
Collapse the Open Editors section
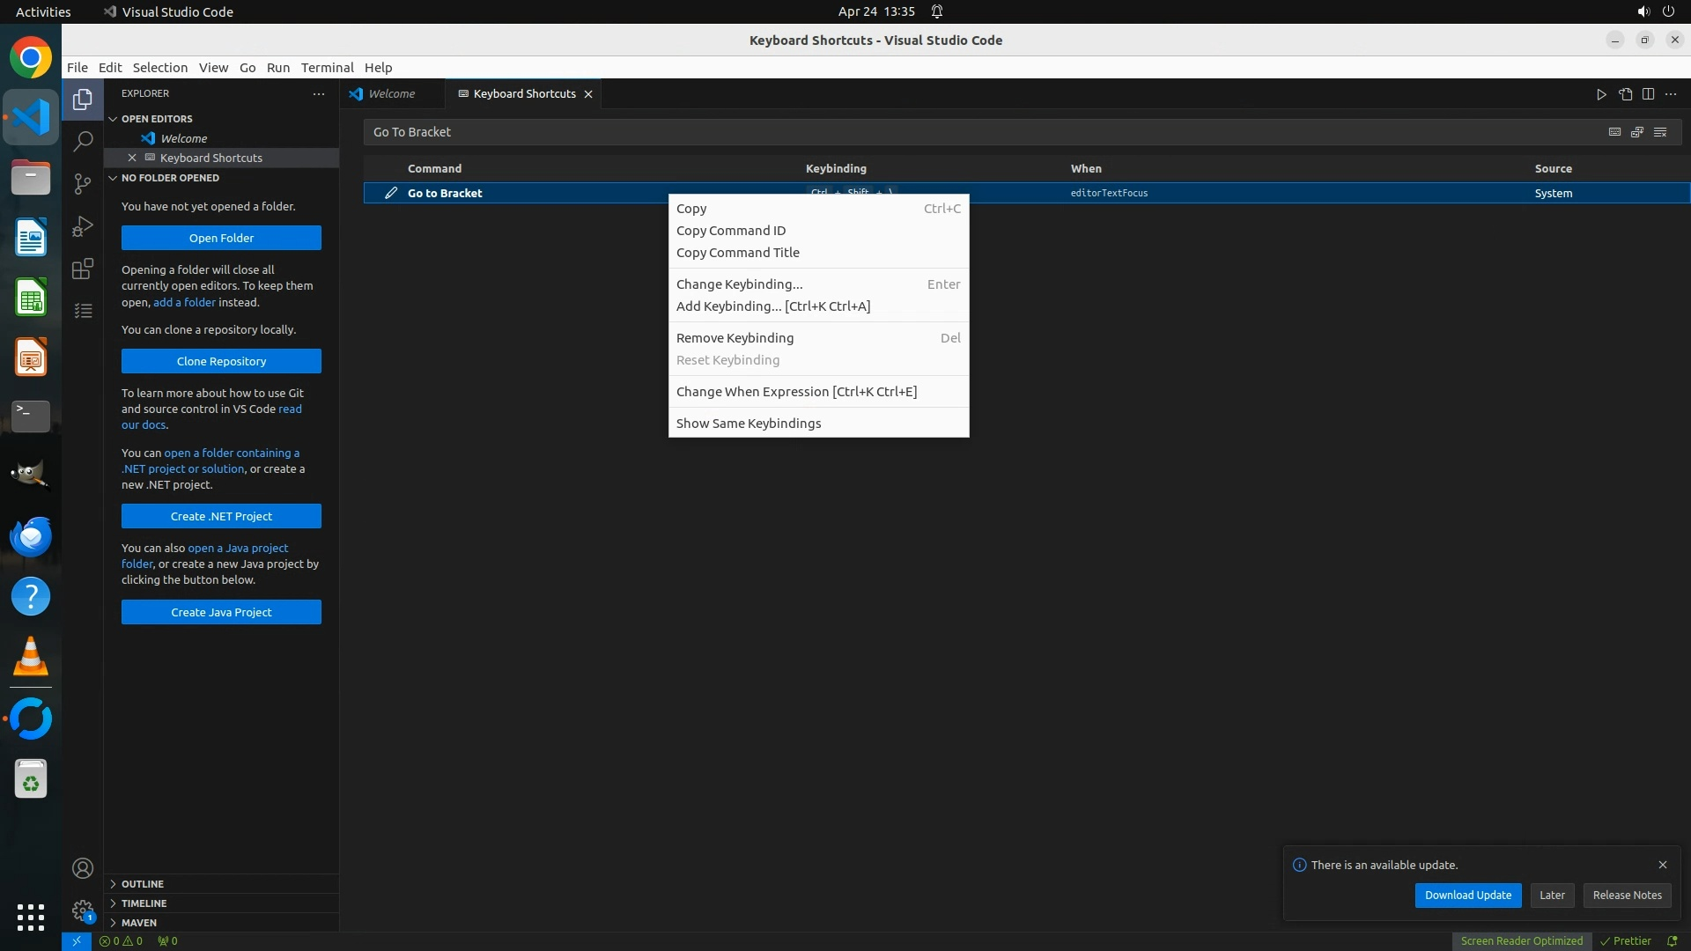157,119
